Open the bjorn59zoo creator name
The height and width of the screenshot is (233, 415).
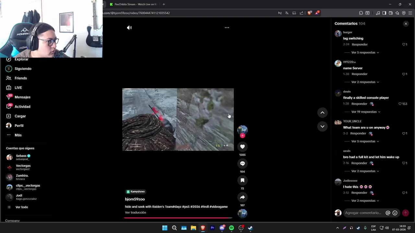click(x=135, y=199)
